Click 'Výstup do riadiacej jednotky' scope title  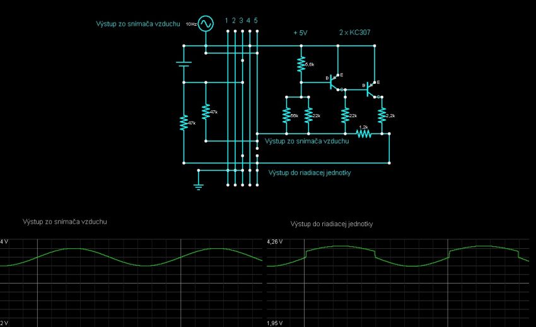pyautogui.click(x=332, y=224)
